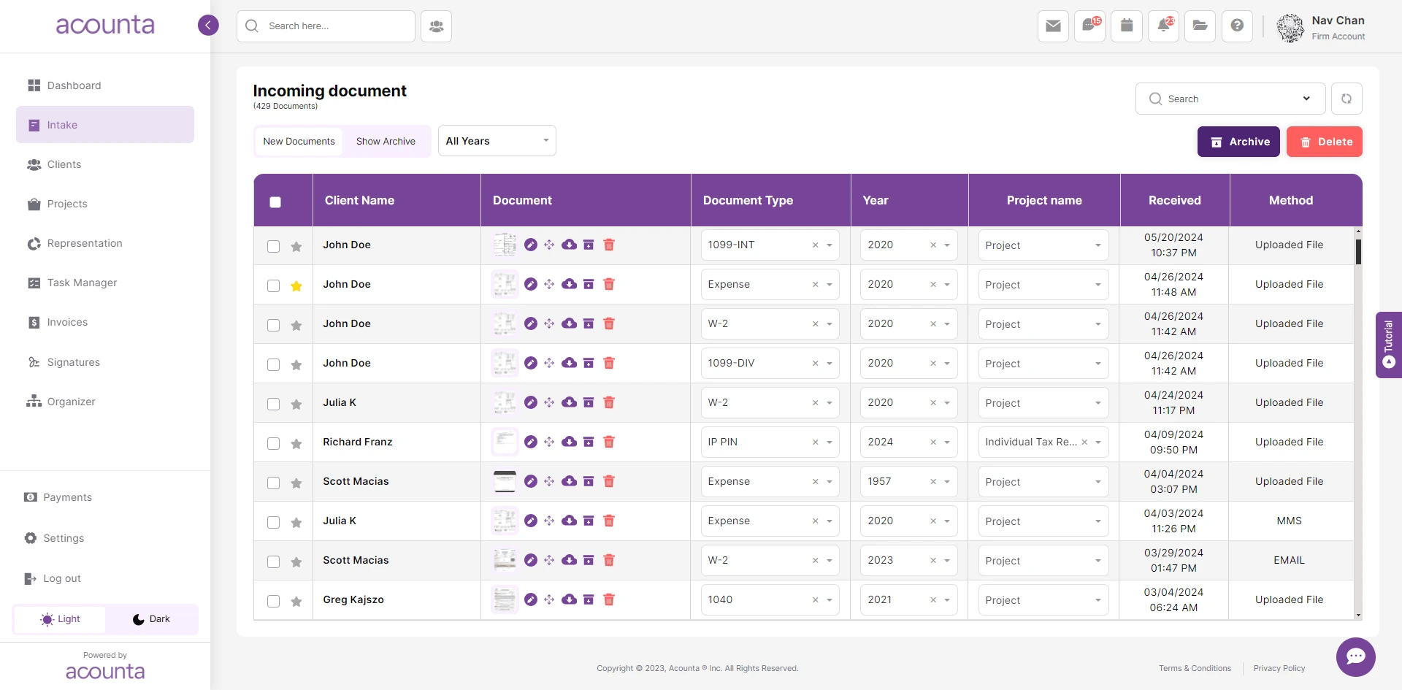Switch the theme to Dark mode
This screenshot has height=690, width=1402.
click(x=151, y=618)
